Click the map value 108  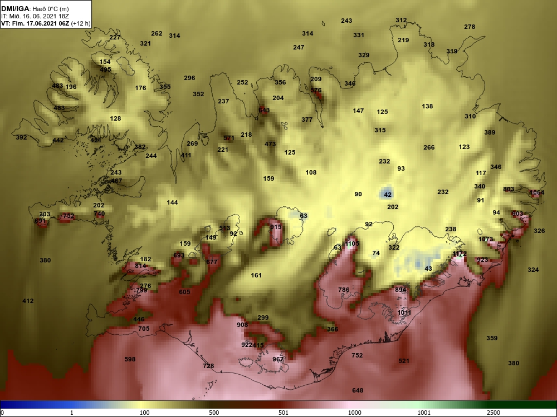pyautogui.click(x=311, y=172)
